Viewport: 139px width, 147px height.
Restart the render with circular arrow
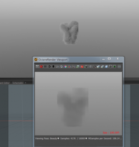(x=49, y=67)
